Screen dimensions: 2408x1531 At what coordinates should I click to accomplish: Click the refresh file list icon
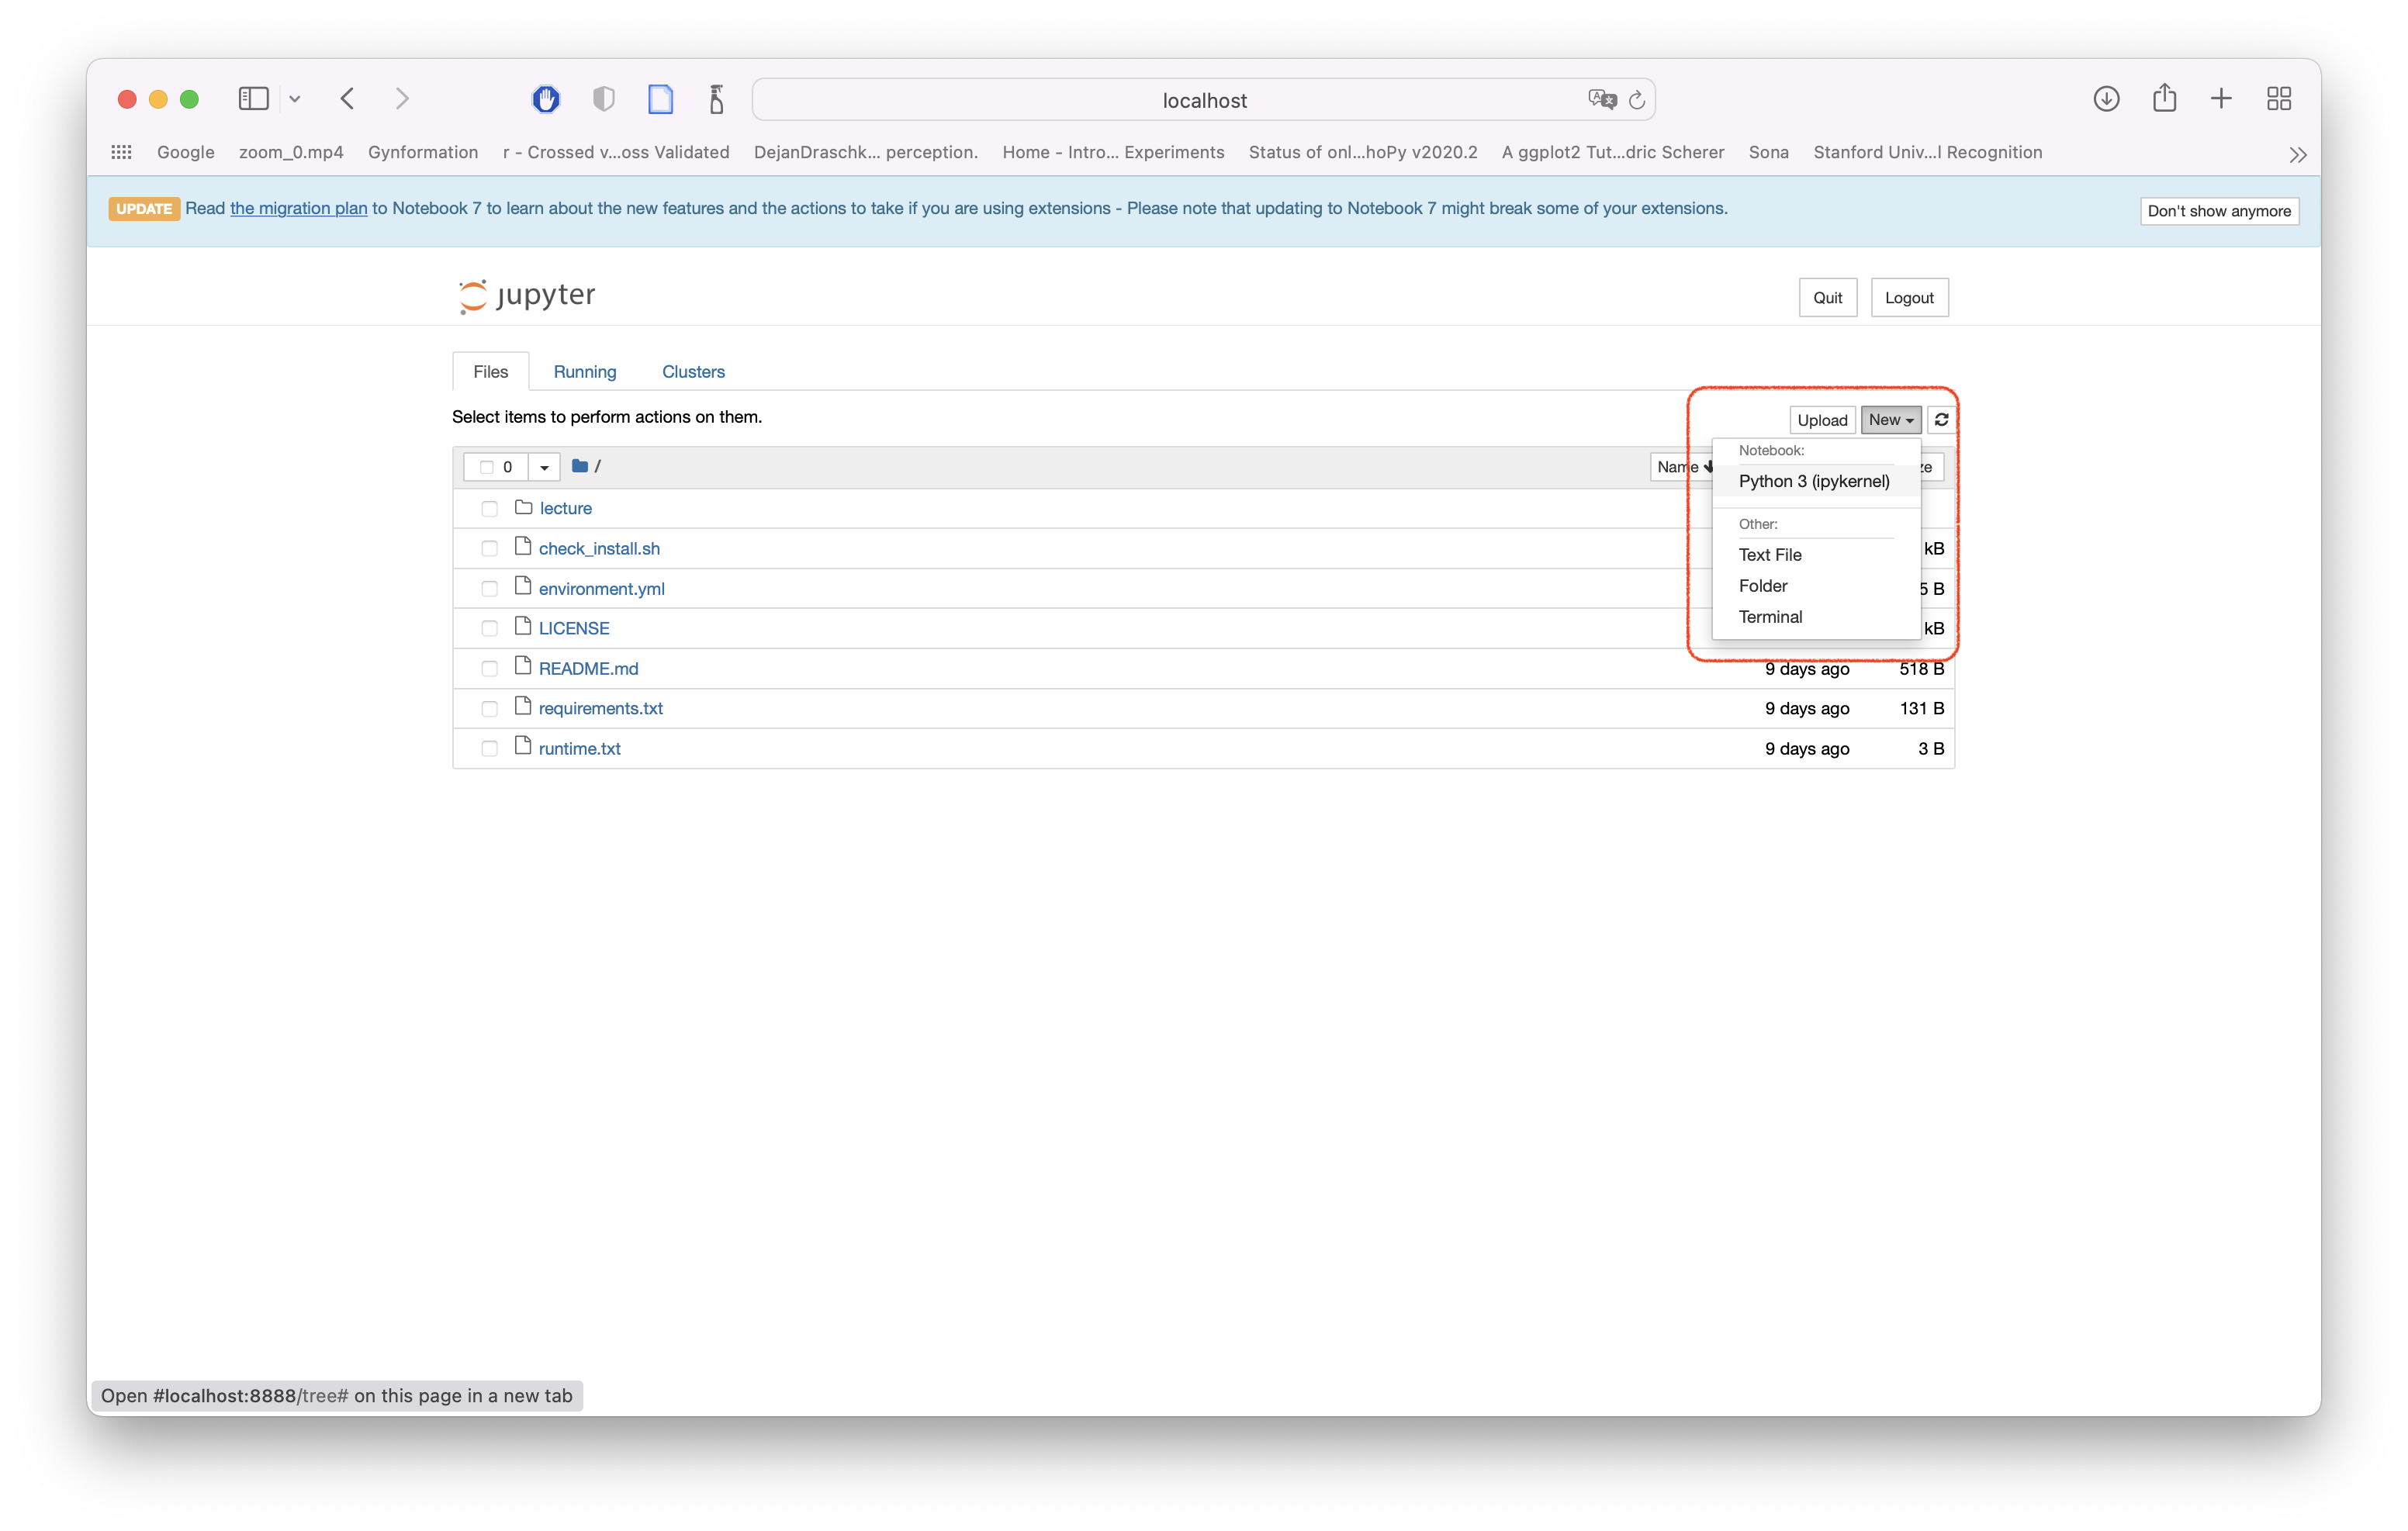1941,420
